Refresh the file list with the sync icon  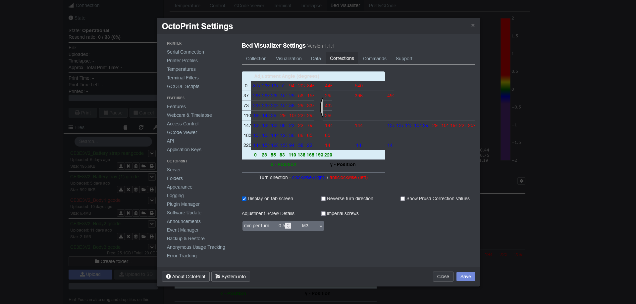141,127
